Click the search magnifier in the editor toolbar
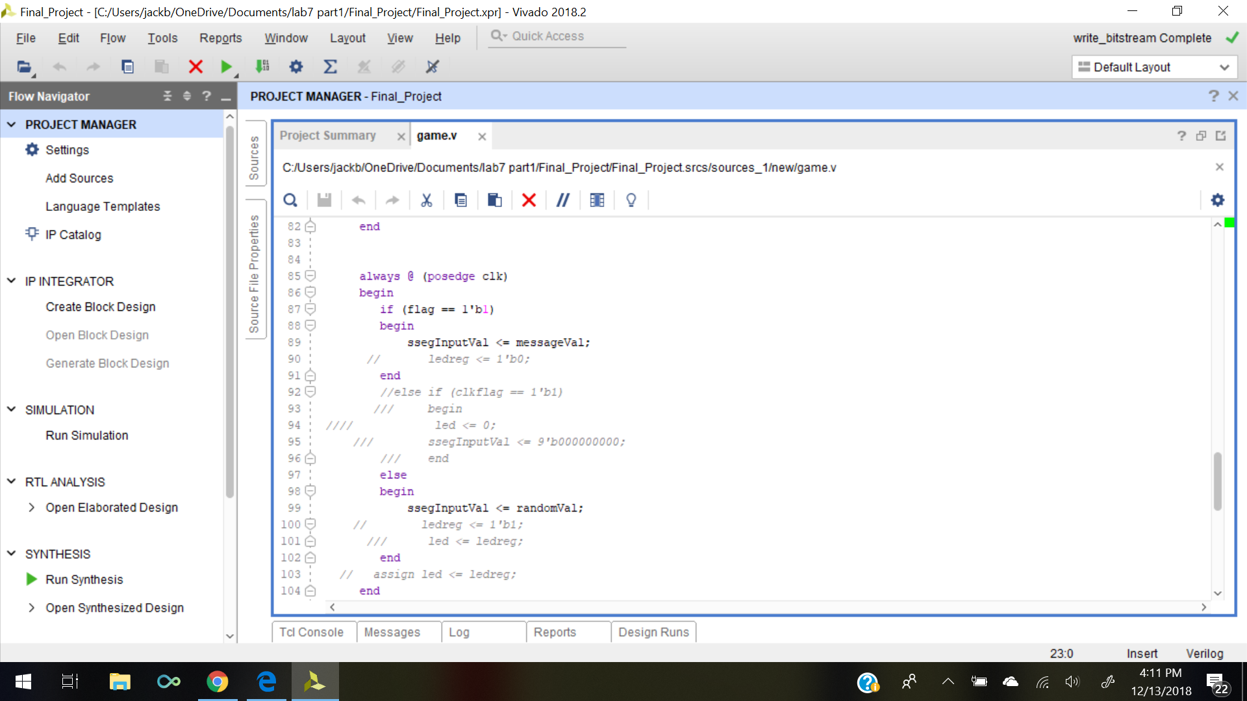The image size is (1247, 701). (x=290, y=201)
